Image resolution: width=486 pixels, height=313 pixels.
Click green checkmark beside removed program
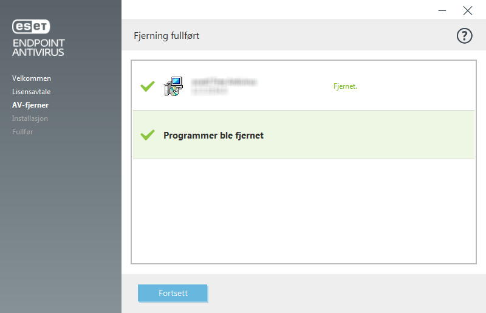148,86
